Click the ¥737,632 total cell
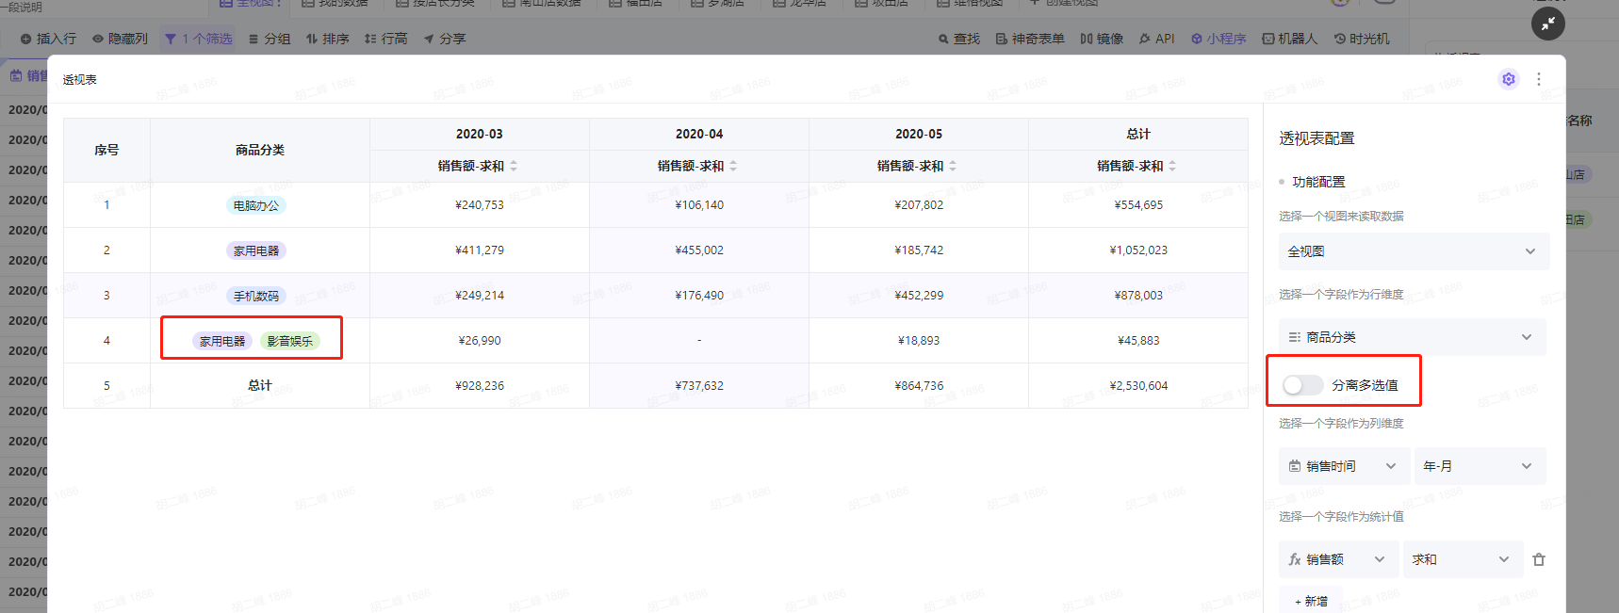Viewport: 1619px width, 613px height. pos(699,386)
